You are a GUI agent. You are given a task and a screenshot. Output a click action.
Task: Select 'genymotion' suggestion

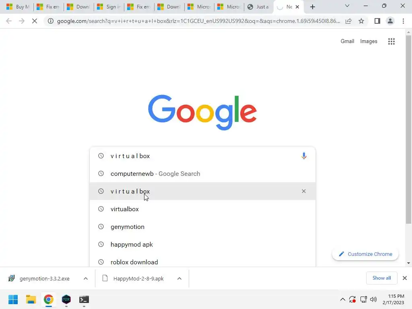tap(202, 227)
